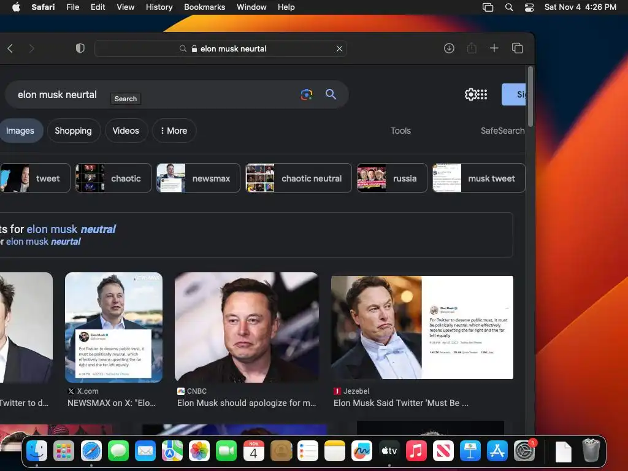
Task: Open the Edit menu
Action: tap(98, 7)
